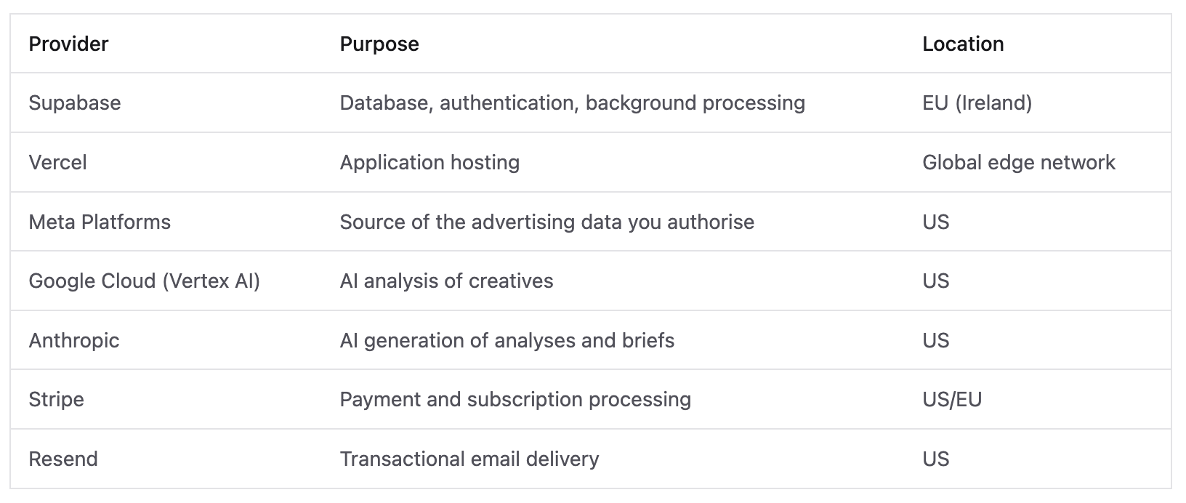Click the Purpose column header
The width and height of the screenshot is (1186, 503).
379,44
